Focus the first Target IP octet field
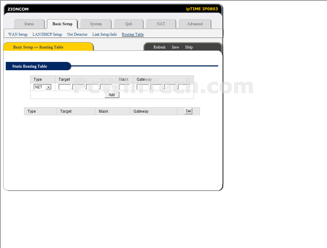Image resolution: width=327 pixels, height=248 pixels. pos(65,87)
